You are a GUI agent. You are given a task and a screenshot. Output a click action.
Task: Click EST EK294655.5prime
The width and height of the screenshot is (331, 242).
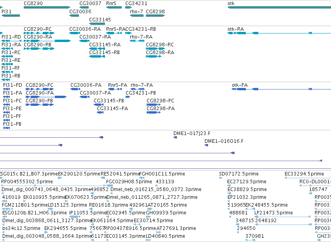coord(65,228)
